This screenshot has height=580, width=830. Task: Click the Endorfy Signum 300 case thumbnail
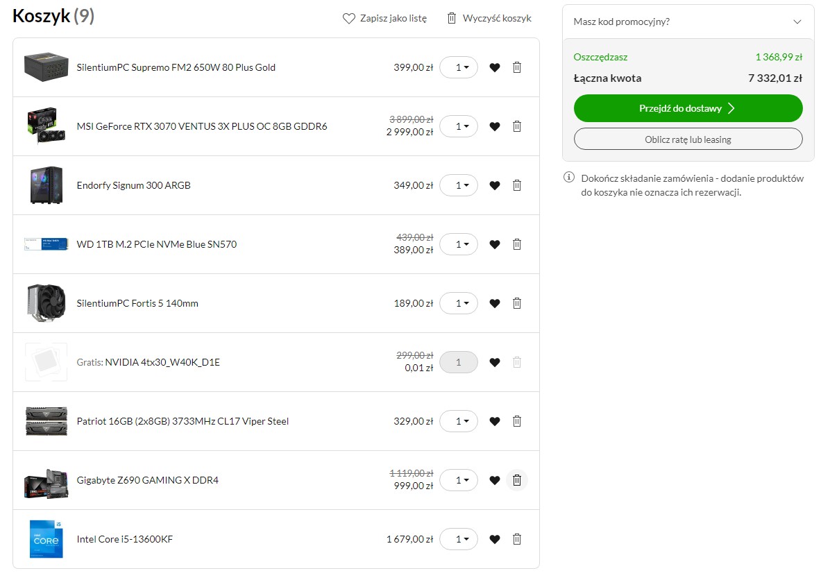46,185
